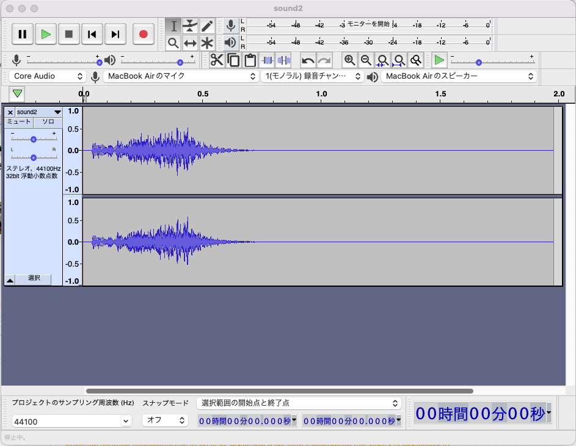This screenshot has height=446, width=576.
Task: Click the 選択 button on track panel
Action: click(34, 278)
